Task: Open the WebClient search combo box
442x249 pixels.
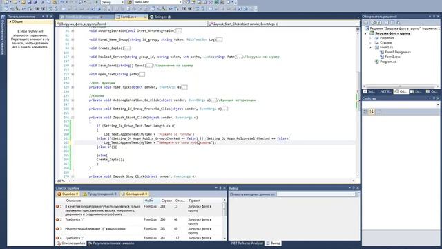Action: tap(157, 2)
